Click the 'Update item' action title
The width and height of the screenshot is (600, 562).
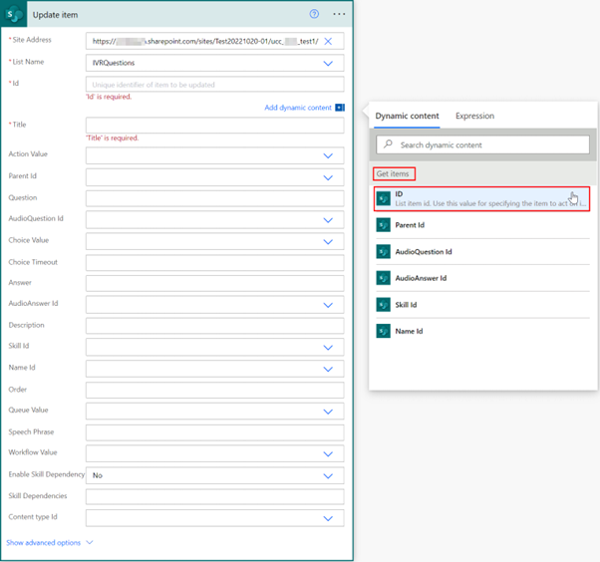(x=55, y=15)
